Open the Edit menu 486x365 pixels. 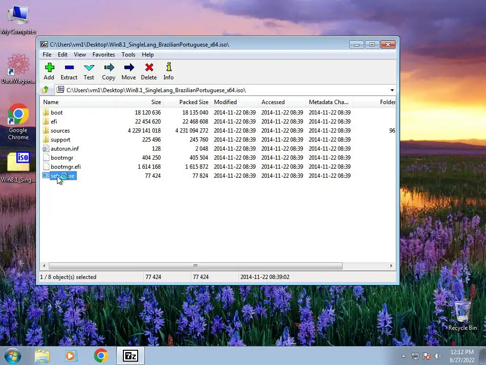(62, 55)
